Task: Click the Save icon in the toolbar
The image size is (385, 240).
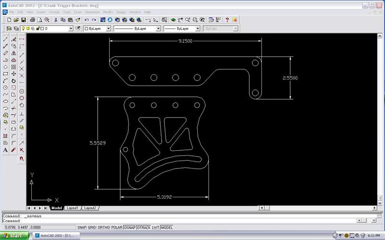Action: click(x=23, y=20)
